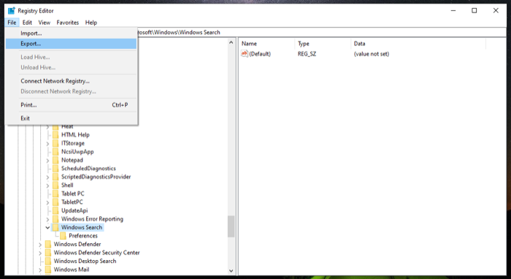Image resolution: width=511 pixels, height=279 pixels.
Task: Click the Type column header
Action: [323, 44]
